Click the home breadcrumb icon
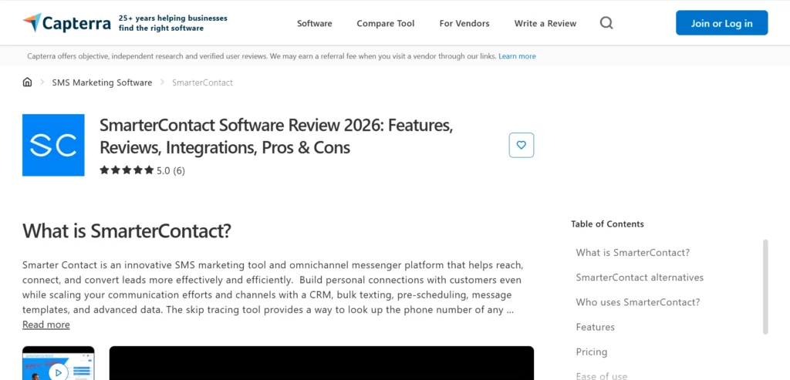Image resolution: width=790 pixels, height=380 pixels. (x=27, y=82)
